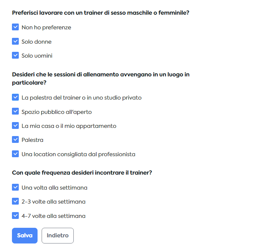Deselect the "La mia casa" checkbox
Screen dimensions: 256x252
click(15, 125)
